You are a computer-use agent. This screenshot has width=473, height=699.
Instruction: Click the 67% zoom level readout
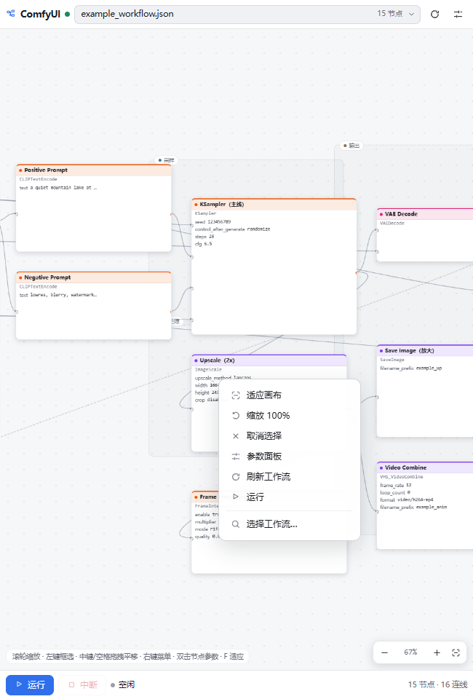pos(410,652)
